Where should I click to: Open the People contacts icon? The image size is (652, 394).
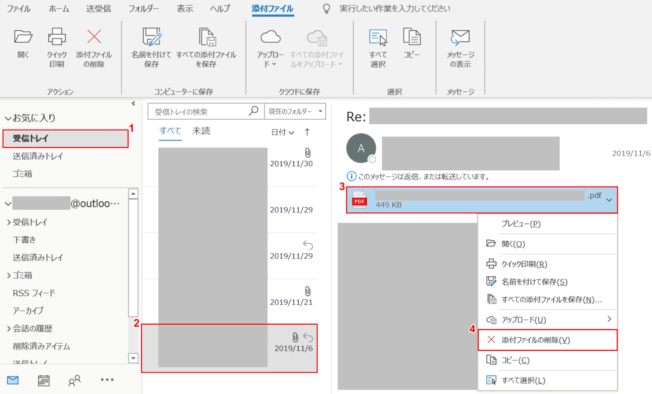coord(75,381)
